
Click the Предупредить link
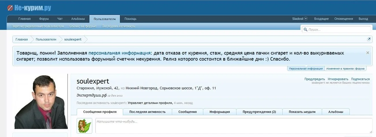(x=315, y=79)
